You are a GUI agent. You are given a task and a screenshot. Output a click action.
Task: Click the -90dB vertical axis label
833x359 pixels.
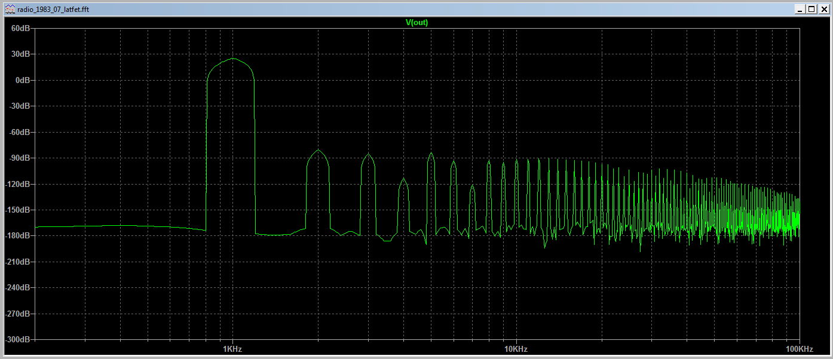click(19, 158)
